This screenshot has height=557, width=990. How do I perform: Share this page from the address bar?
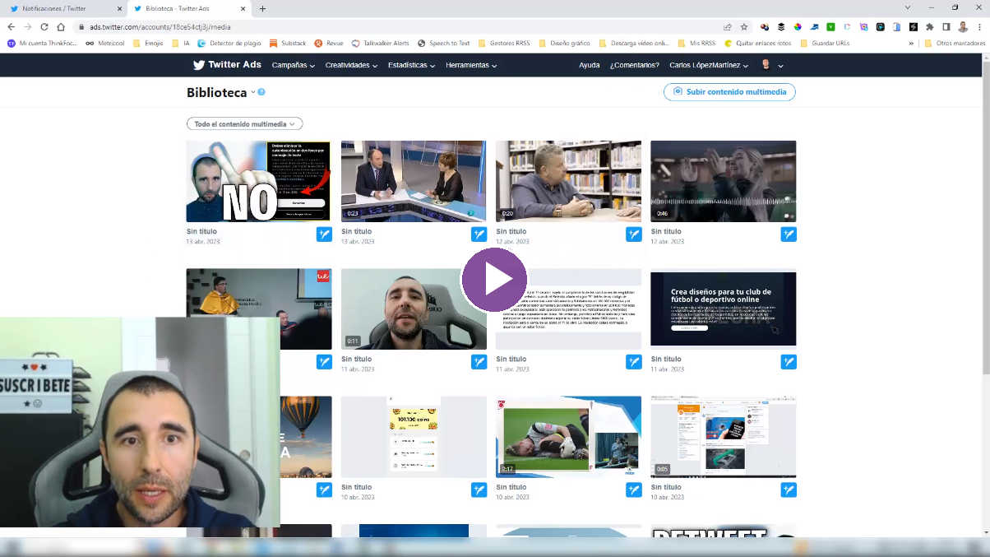[728, 27]
